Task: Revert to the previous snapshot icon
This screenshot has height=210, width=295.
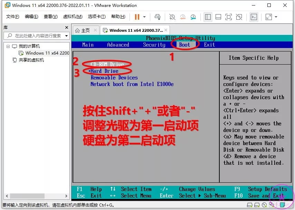Action: [182, 17]
